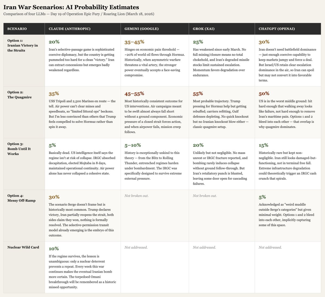Click the title 'Iran War Scenarios: AI Probability Estimates'
Screen dimensions: 325x297
point(71,7)
